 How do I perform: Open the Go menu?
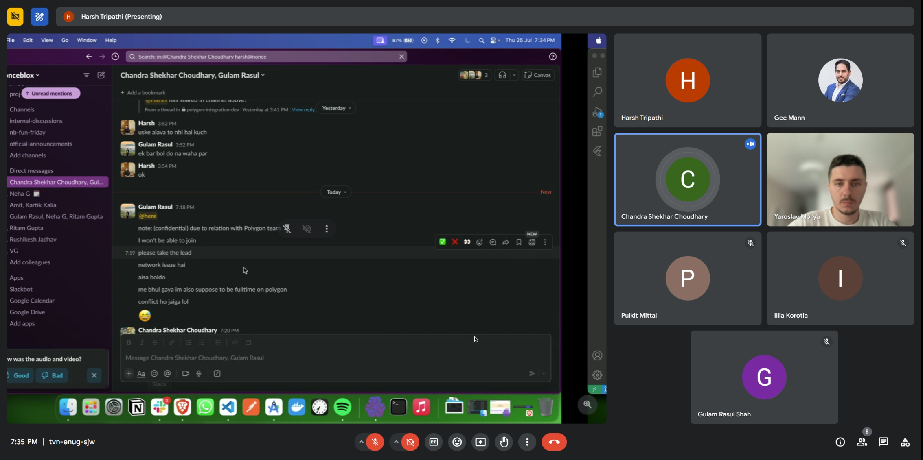65,40
